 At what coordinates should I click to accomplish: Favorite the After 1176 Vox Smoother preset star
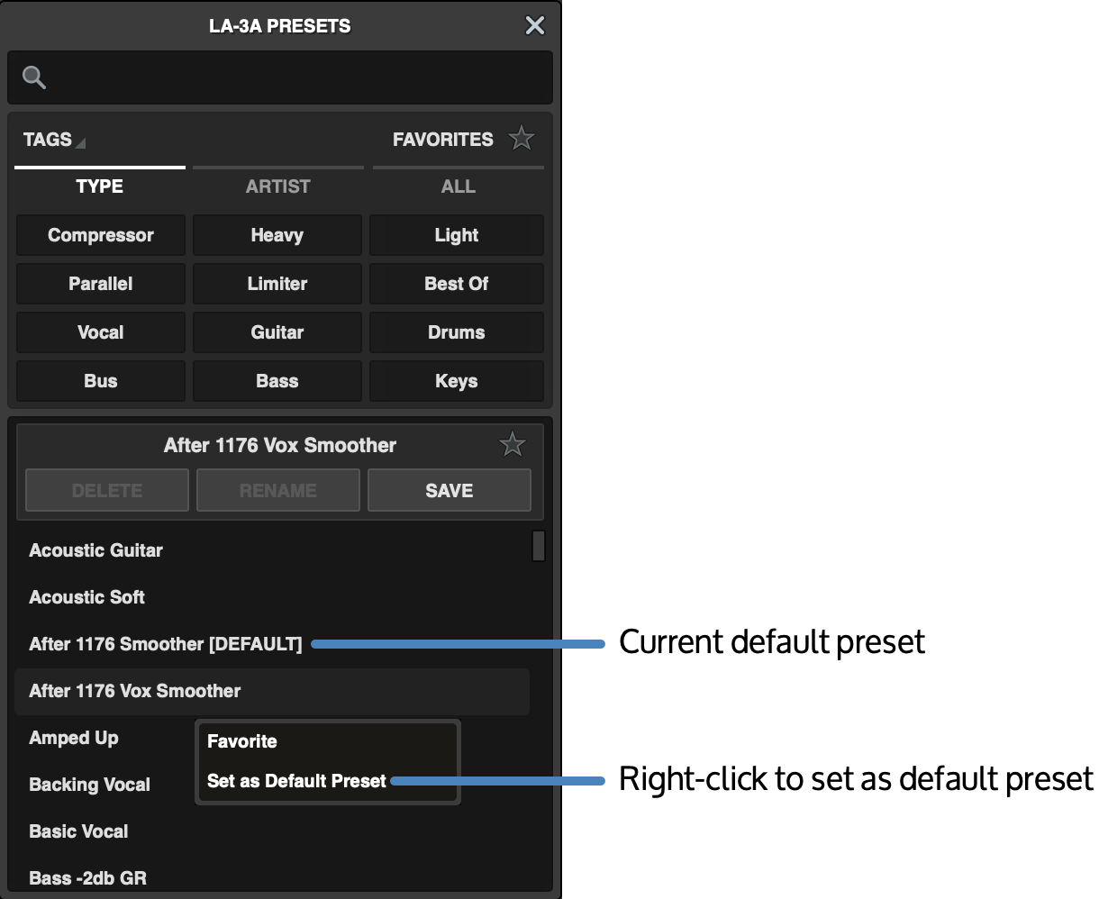tap(513, 444)
